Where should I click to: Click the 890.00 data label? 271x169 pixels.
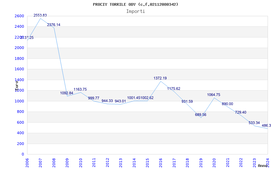pos(227,104)
